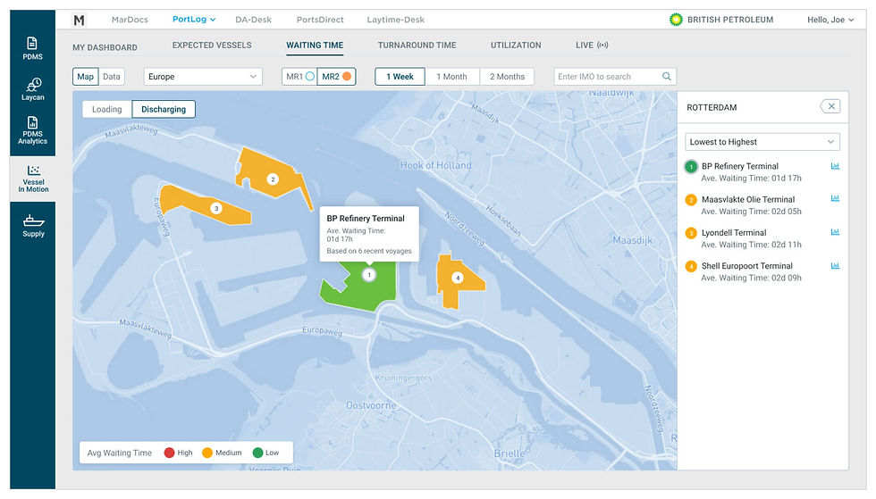876x499 pixels.
Task: Open Expected Vessels tab
Action: pos(212,46)
